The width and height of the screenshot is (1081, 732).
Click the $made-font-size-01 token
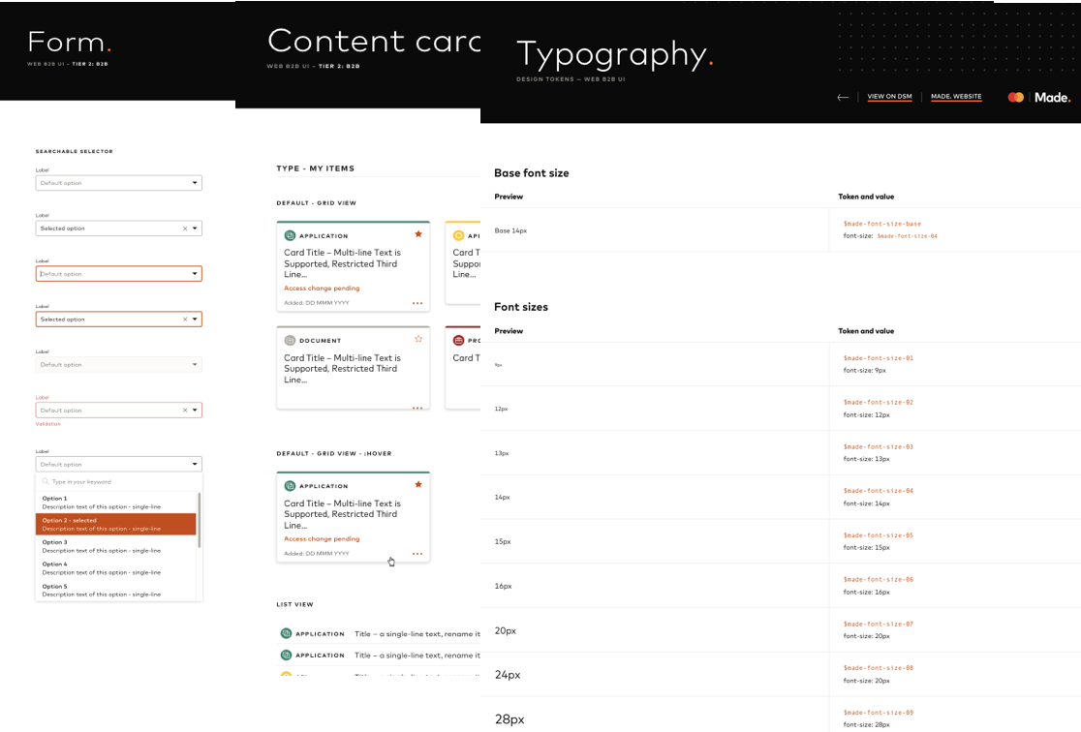(879, 358)
